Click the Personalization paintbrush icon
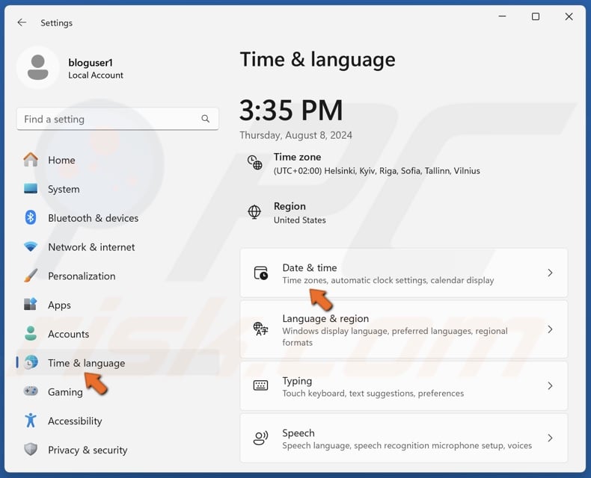Viewport: 591px width, 478px height. pyautogui.click(x=31, y=276)
